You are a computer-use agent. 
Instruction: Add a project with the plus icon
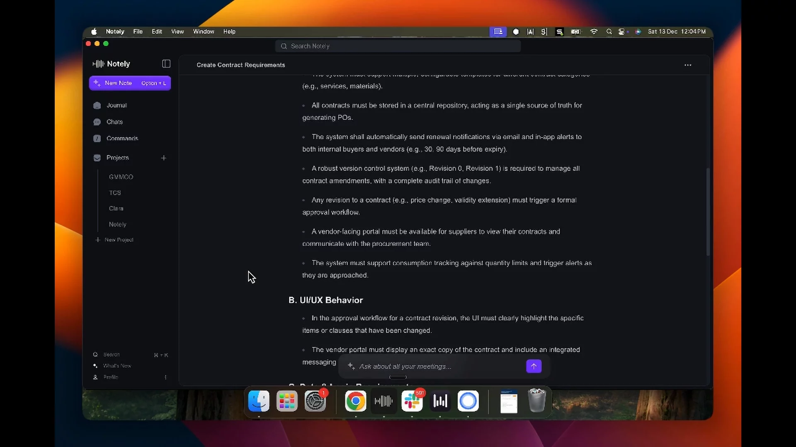point(164,158)
